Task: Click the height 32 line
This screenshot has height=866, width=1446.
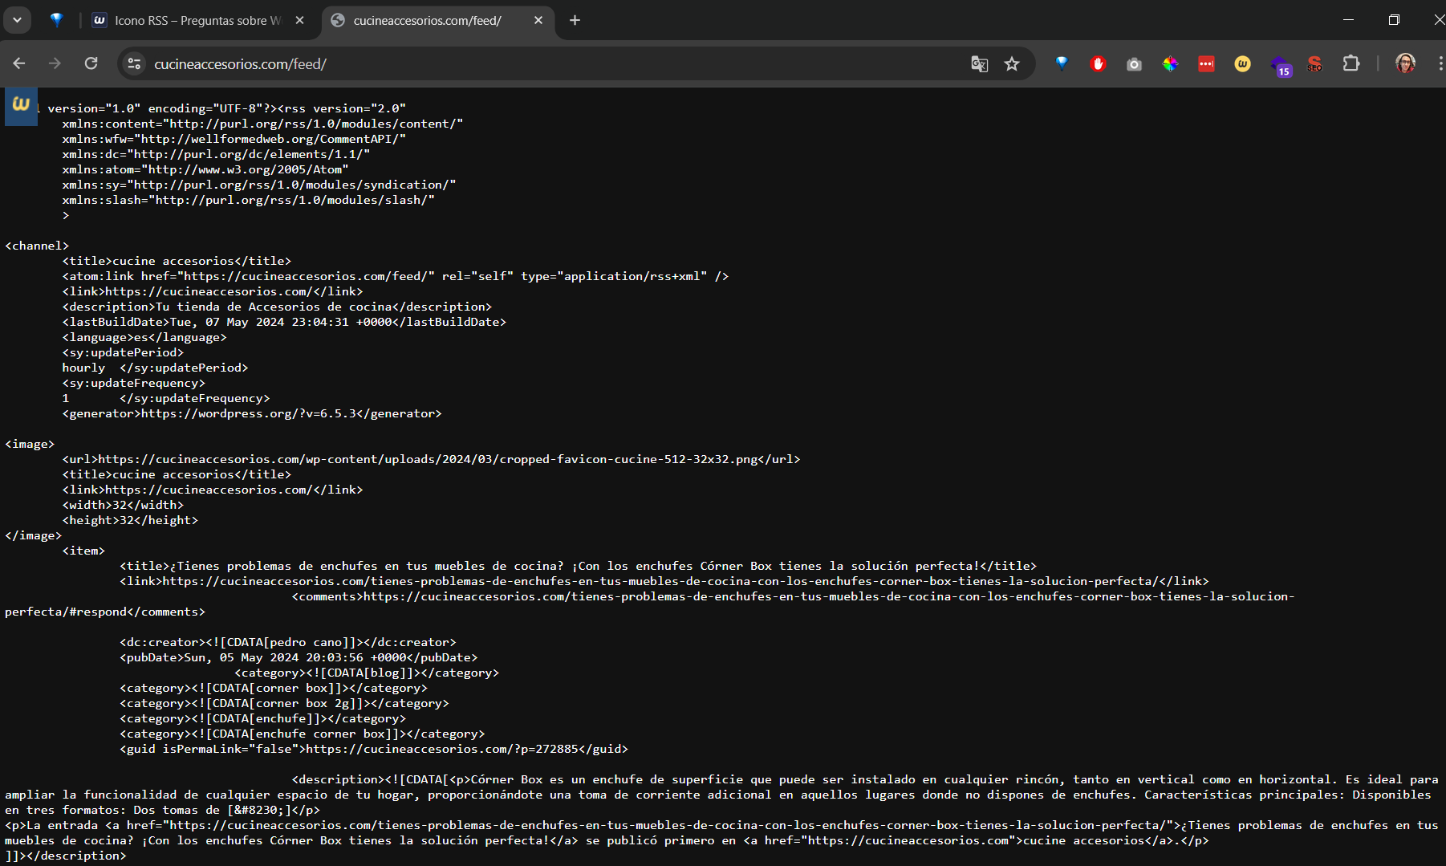Action: pyautogui.click(x=130, y=520)
